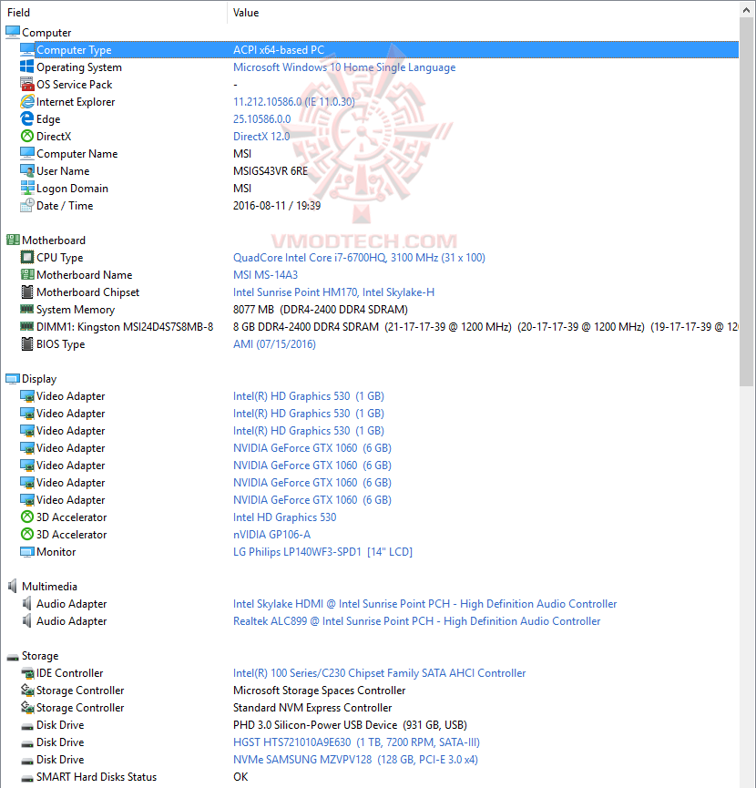Click the vertical scrollbar thumb
Image resolution: width=756 pixels, height=788 pixels.
747,201
